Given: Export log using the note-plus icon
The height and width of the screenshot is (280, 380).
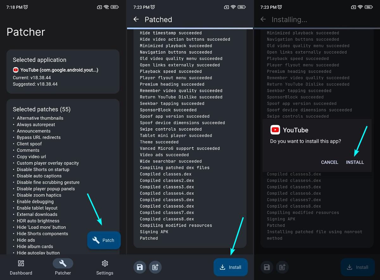Looking at the screenshot, I should tap(155, 267).
